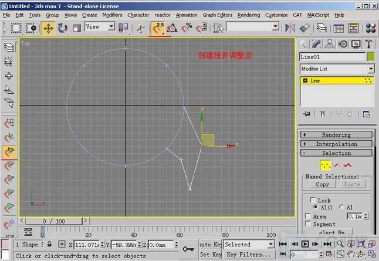Toggle the selection lock padlock

click(49, 244)
